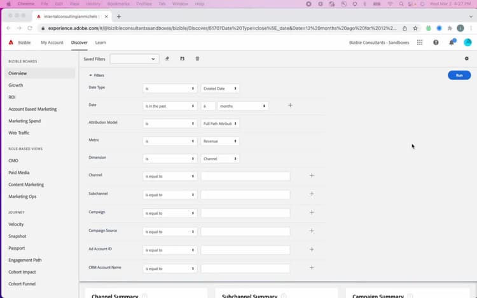Open the Growth board

[16, 85]
